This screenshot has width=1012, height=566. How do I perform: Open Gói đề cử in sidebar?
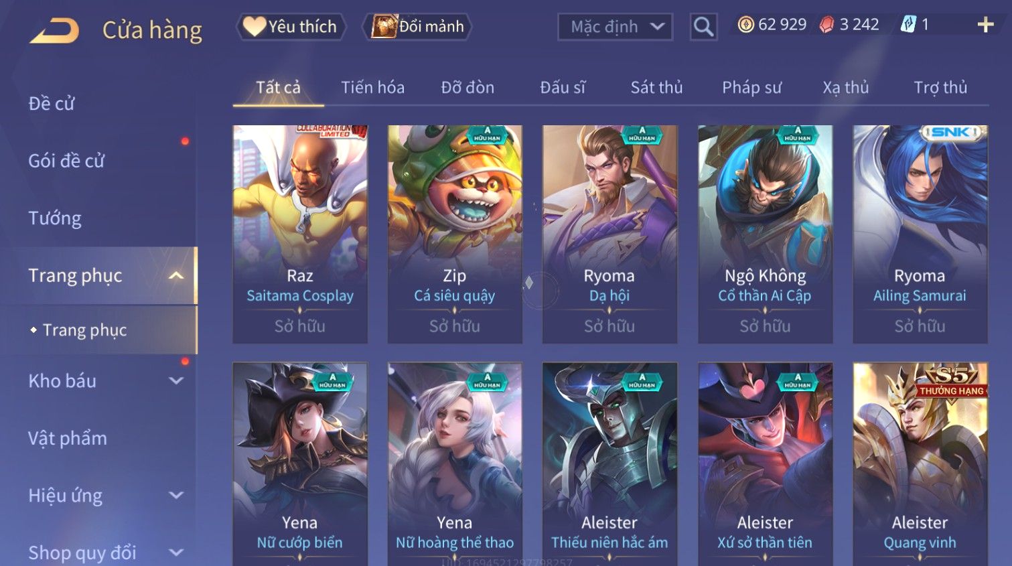click(x=66, y=161)
